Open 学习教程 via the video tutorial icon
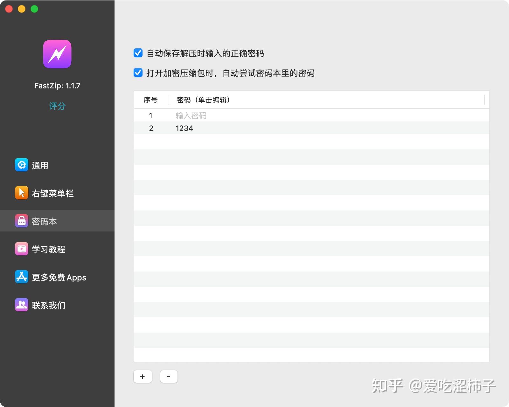509x407 pixels. click(21, 249)
